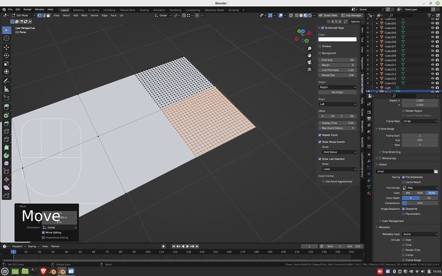Open the PNG file format dropdown

(420, 188)
